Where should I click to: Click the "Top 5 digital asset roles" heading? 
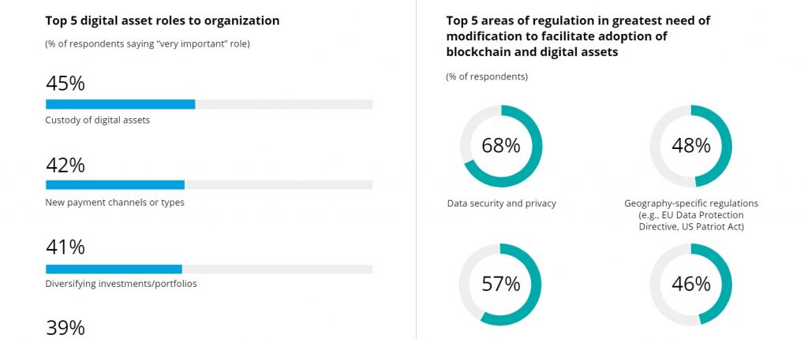click(x=162, y=20)
